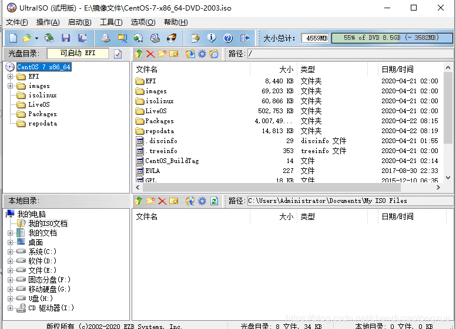Click the Save floppy disk icon
The width and height of the screenshot is (456, 329).
point(66,38)
